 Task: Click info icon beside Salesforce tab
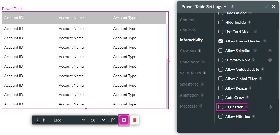202,84
